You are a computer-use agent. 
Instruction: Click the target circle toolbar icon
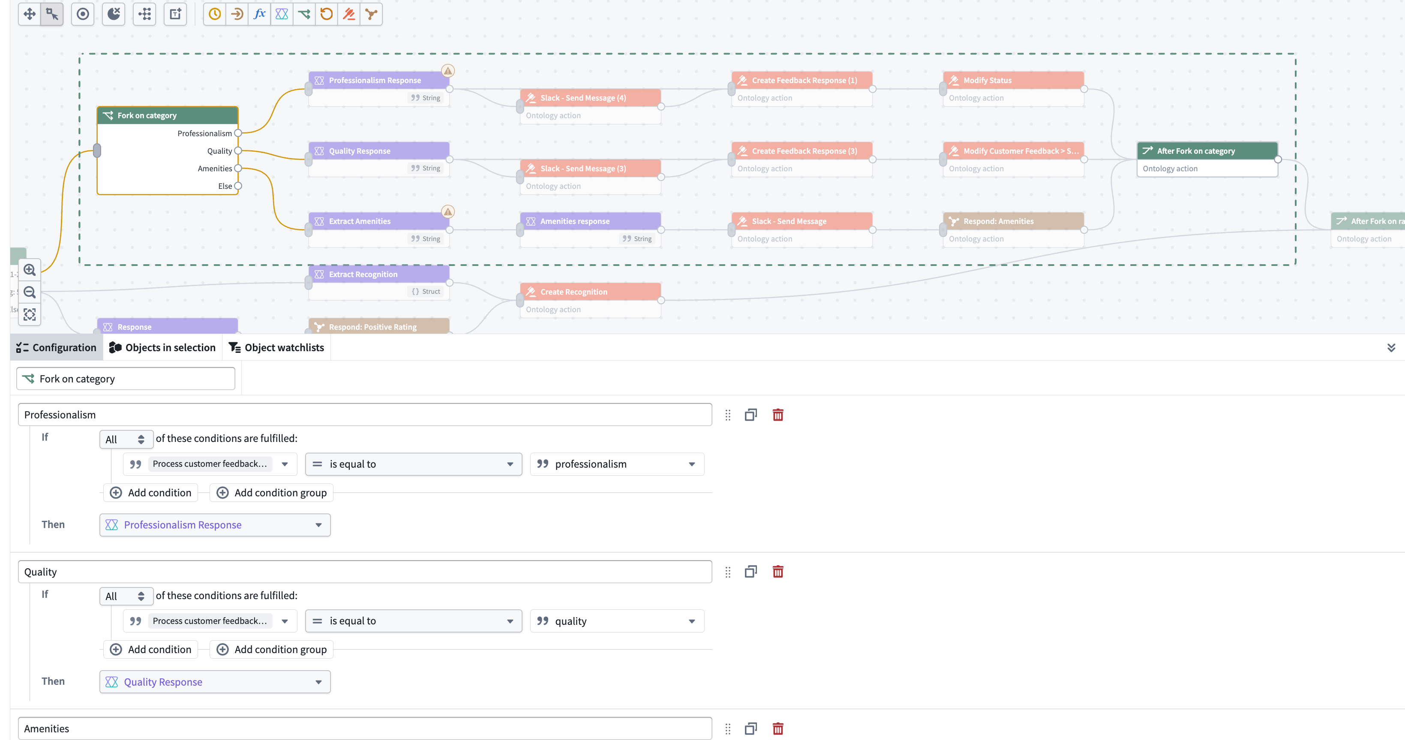point(83,14)
